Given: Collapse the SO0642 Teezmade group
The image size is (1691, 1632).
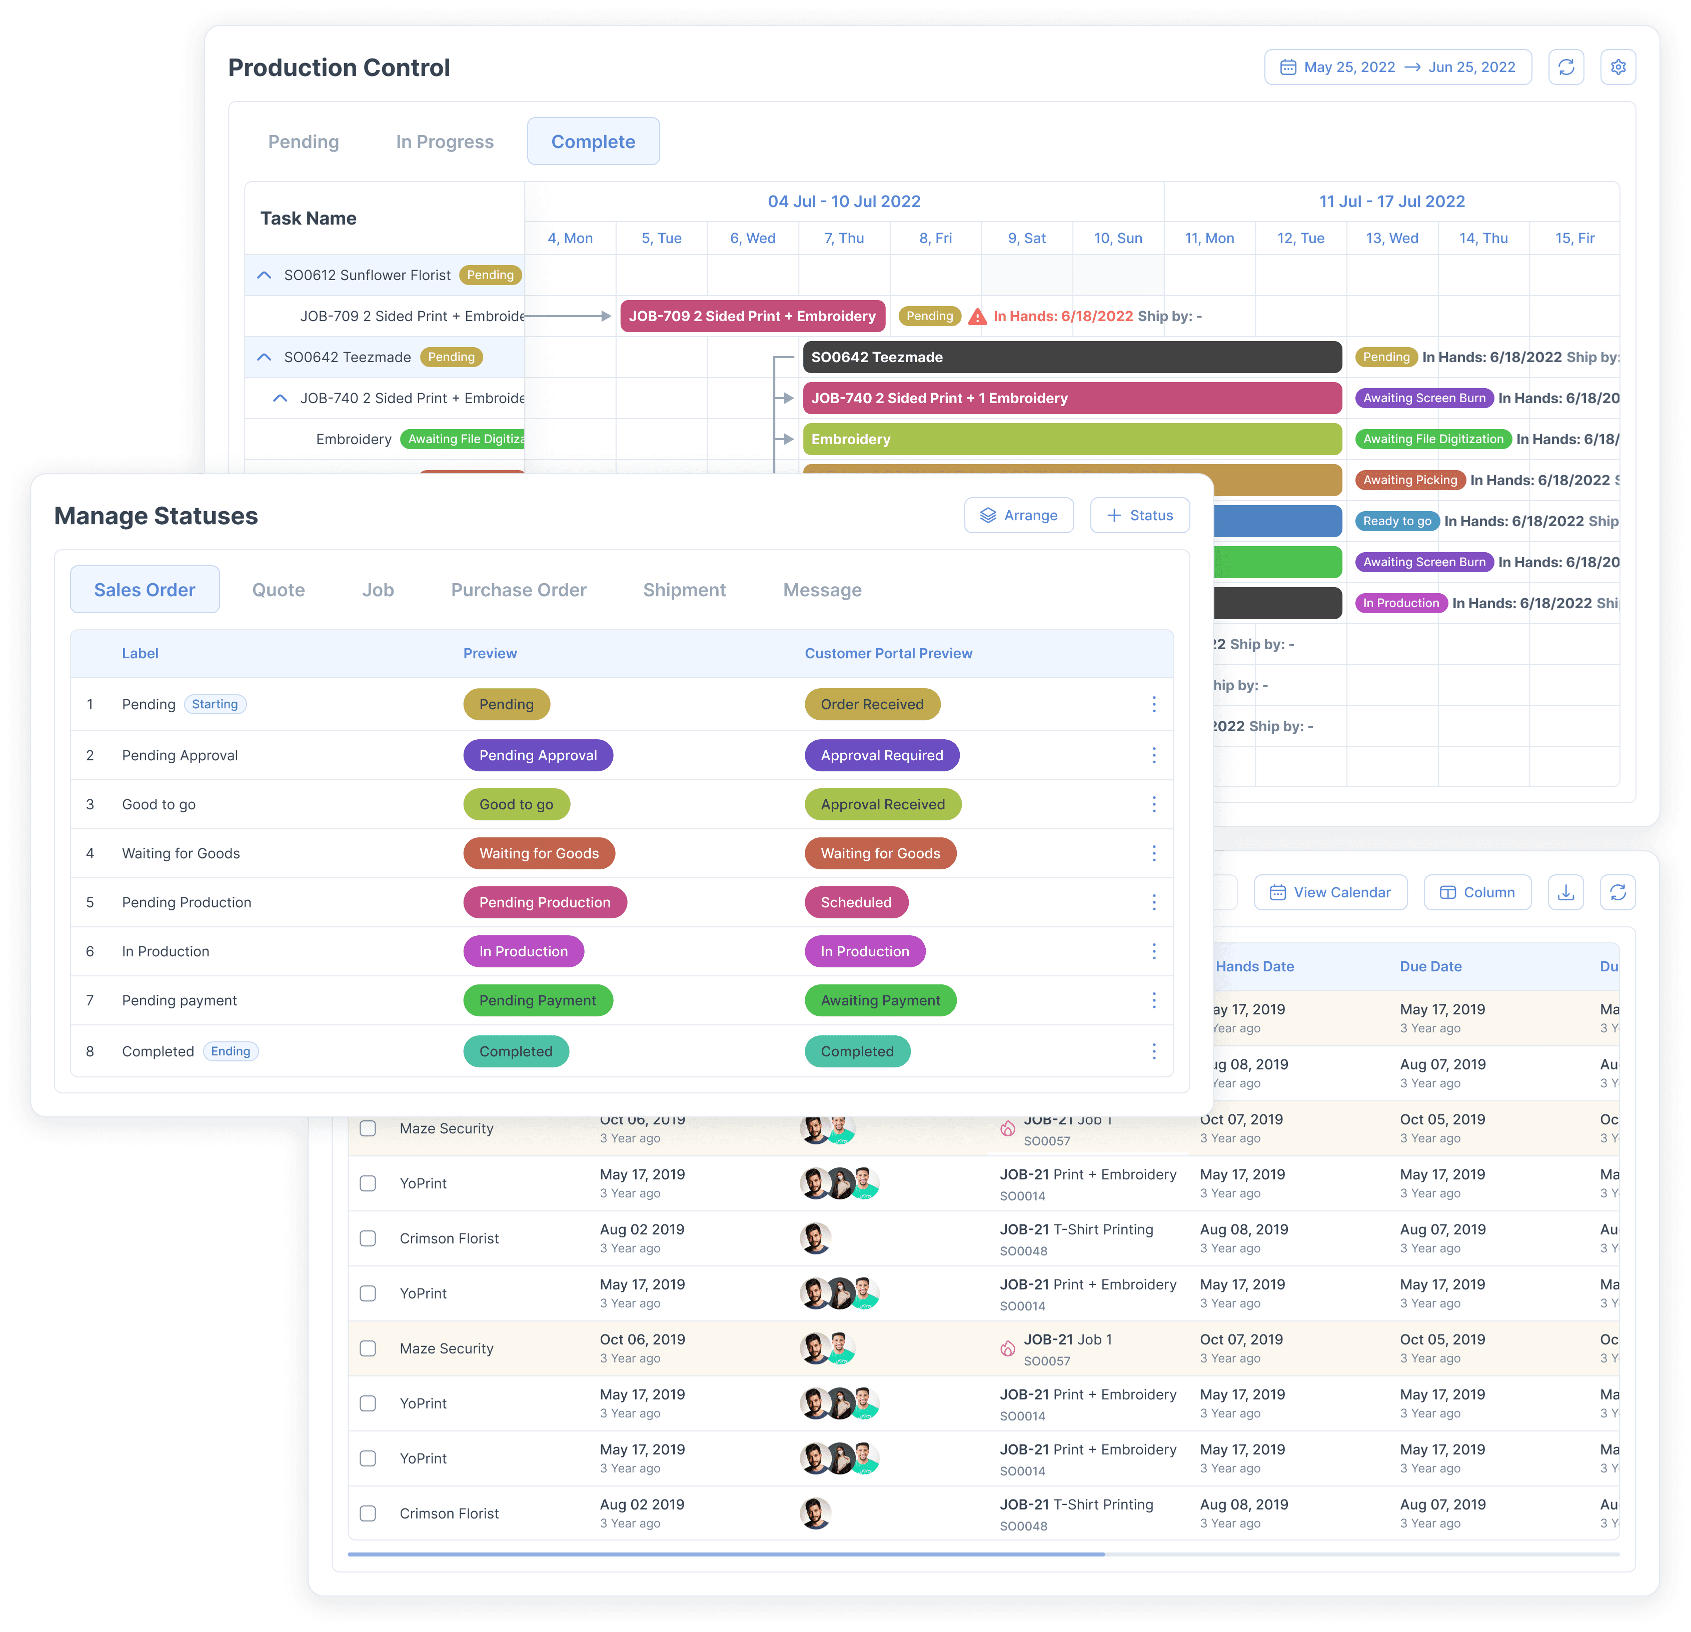Looking at the screenshot, I should (264, 357).
